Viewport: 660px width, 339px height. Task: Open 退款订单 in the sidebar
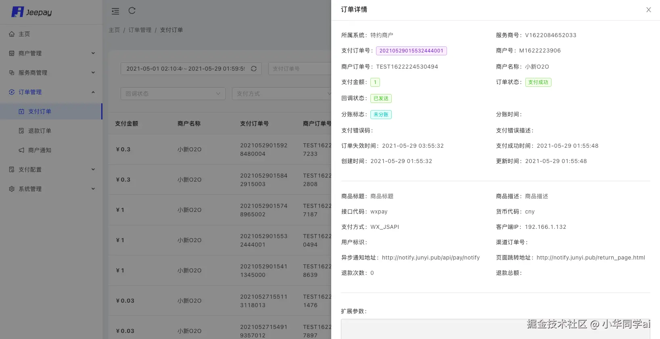[x=51, y=131]
